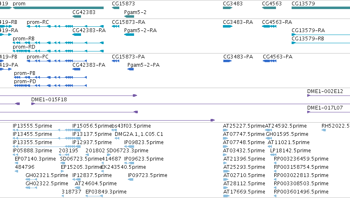Select the prom-RB transcript label

tap(24, 39)
